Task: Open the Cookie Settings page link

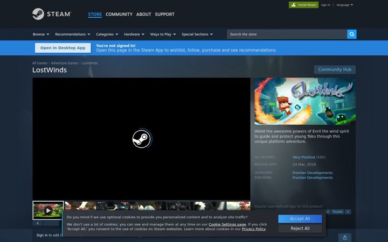Action: coord(227,224)
